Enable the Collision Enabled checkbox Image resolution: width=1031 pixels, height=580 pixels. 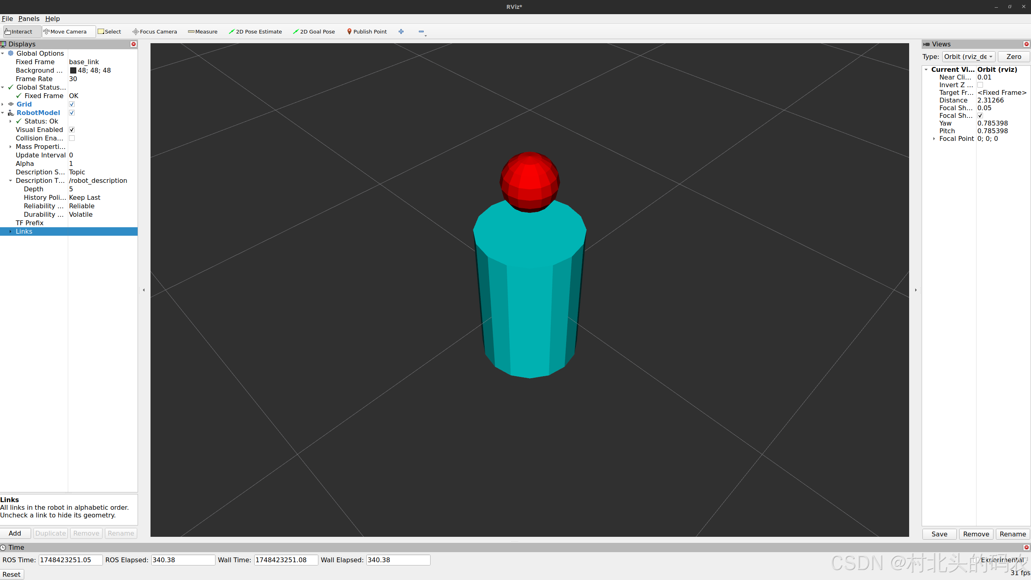(72, 138)
